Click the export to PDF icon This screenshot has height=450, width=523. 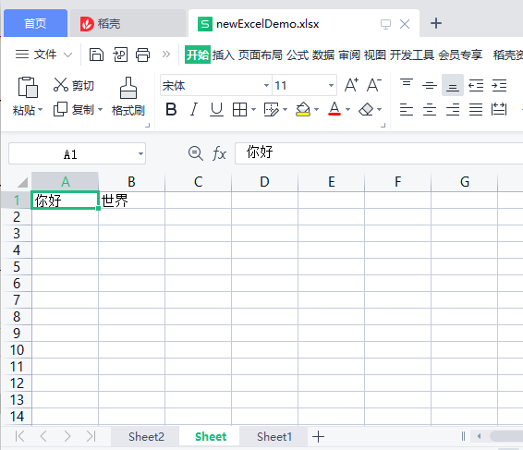[x=120, y=55]
